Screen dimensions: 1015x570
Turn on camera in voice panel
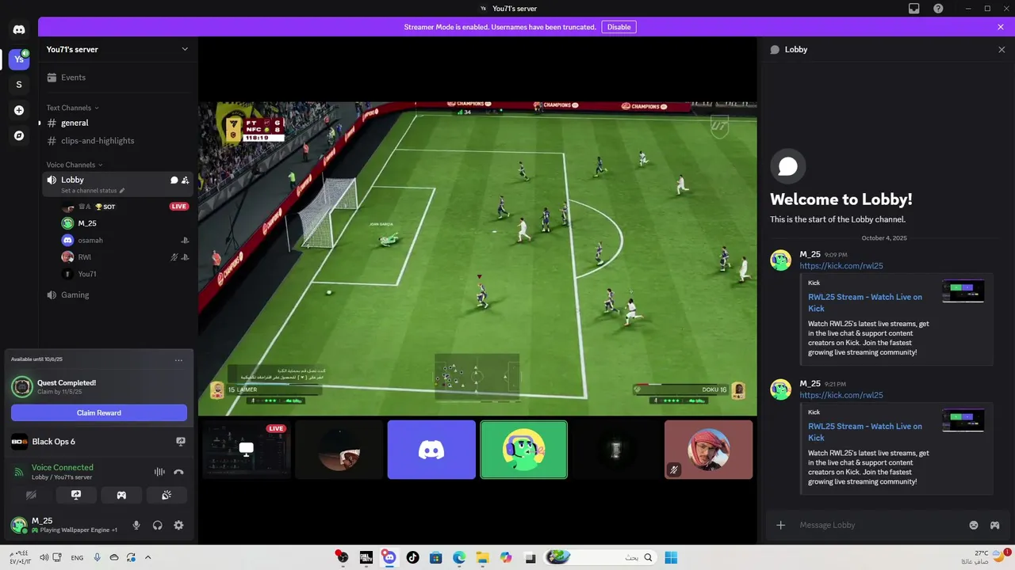[x=31, y=495]
